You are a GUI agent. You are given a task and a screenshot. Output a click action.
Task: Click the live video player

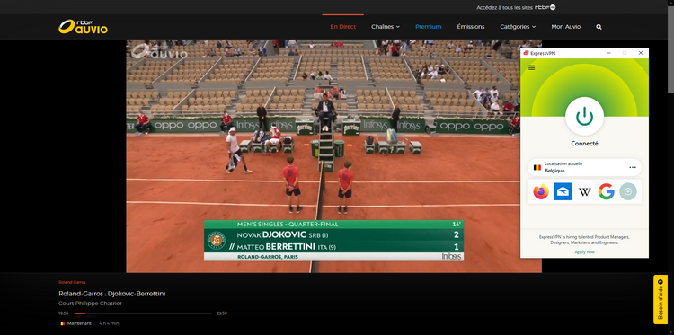coord(333,156)
